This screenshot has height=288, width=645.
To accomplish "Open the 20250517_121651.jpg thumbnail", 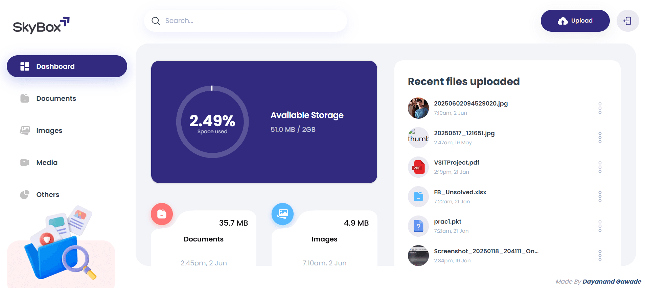I will coord(418,138).
